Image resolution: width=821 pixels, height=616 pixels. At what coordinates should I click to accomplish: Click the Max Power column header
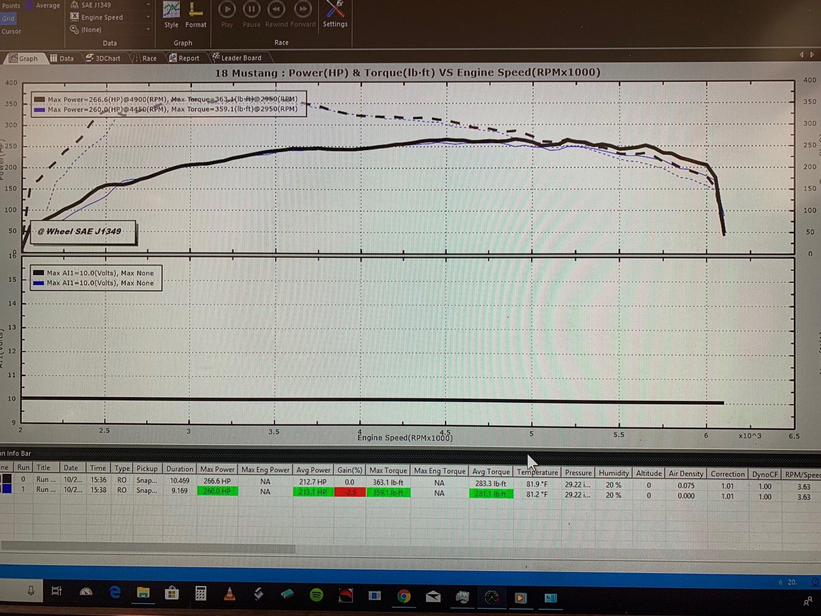point(217,469)
